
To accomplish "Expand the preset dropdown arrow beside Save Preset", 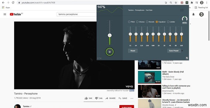I will coord(182,51).
